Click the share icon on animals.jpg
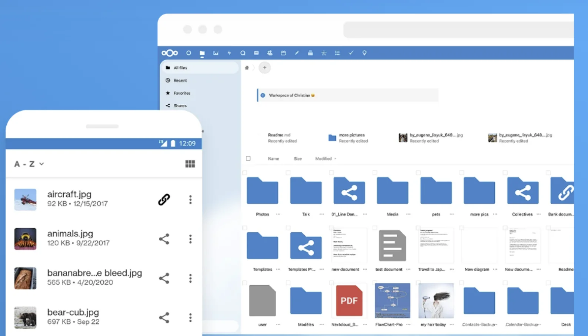Viewport: 588px width, 336px height. (x=164, y=239)
